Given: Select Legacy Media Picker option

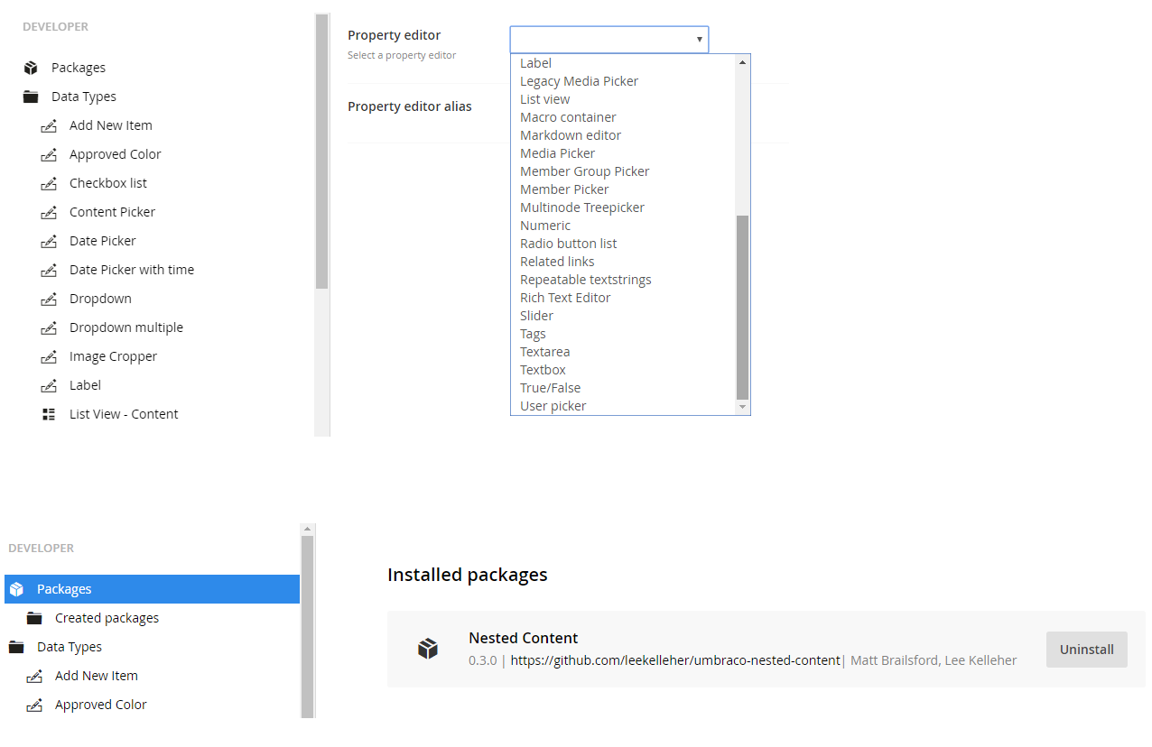Looking at the screenshot, I should pos(579,81).
